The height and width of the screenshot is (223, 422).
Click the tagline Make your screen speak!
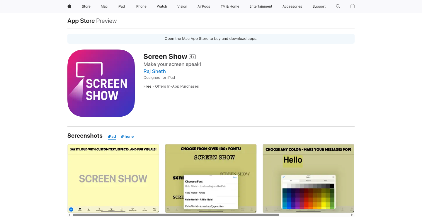(x=172, y=64)
